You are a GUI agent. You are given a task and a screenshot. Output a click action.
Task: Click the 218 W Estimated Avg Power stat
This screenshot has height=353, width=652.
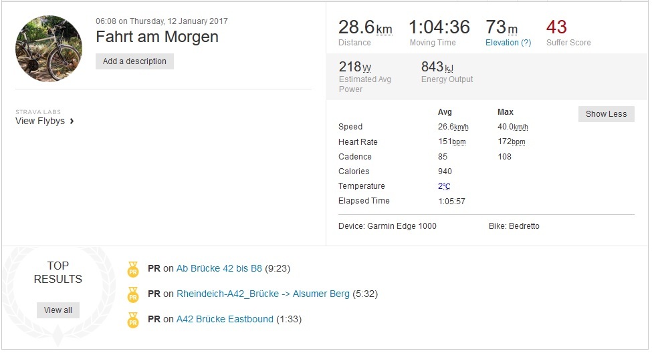[354, 67]
